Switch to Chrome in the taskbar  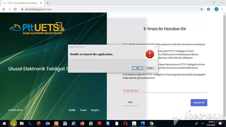tap(151, 123)
